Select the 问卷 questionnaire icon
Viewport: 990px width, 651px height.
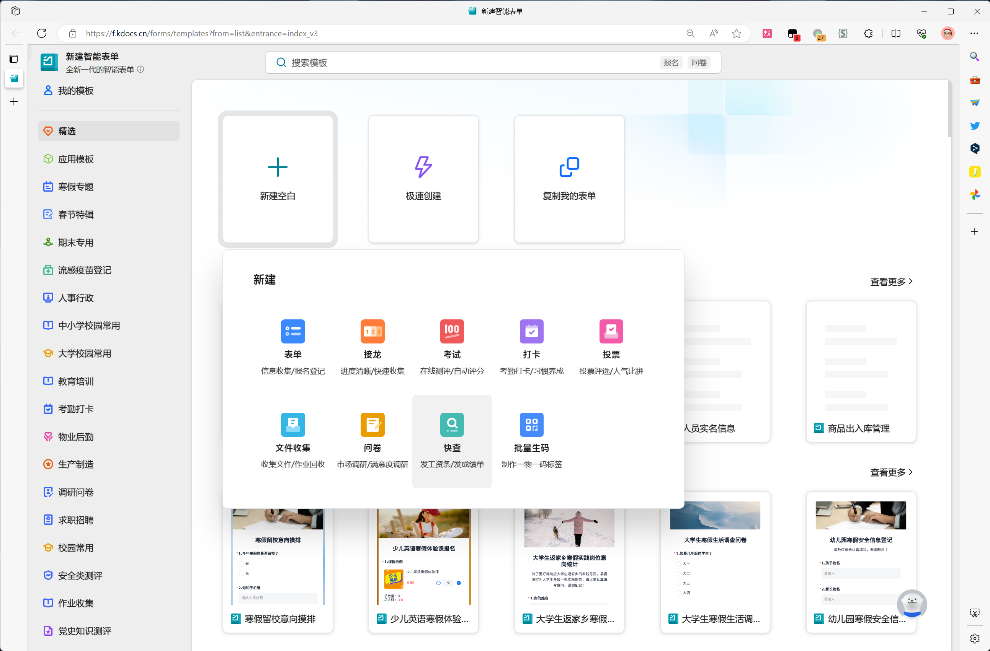pyautogui.click(x=372, y=425)
